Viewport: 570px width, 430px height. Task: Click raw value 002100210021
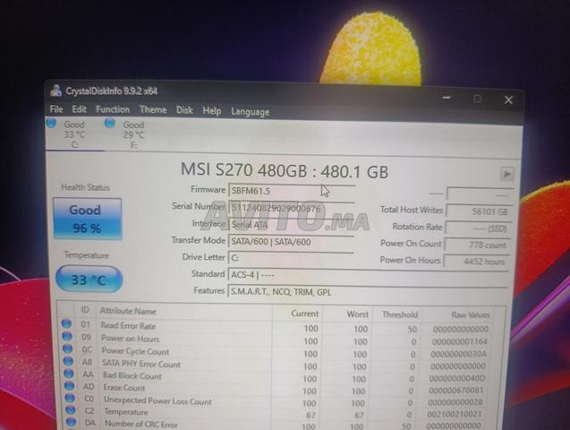455,414
